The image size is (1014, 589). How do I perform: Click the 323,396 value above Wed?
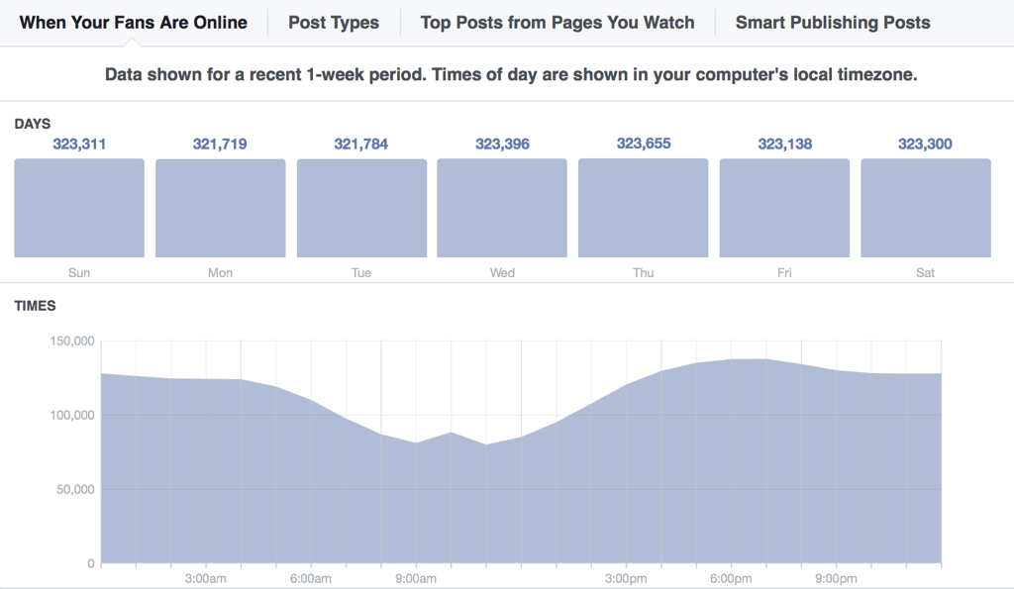tap(502, 145)
